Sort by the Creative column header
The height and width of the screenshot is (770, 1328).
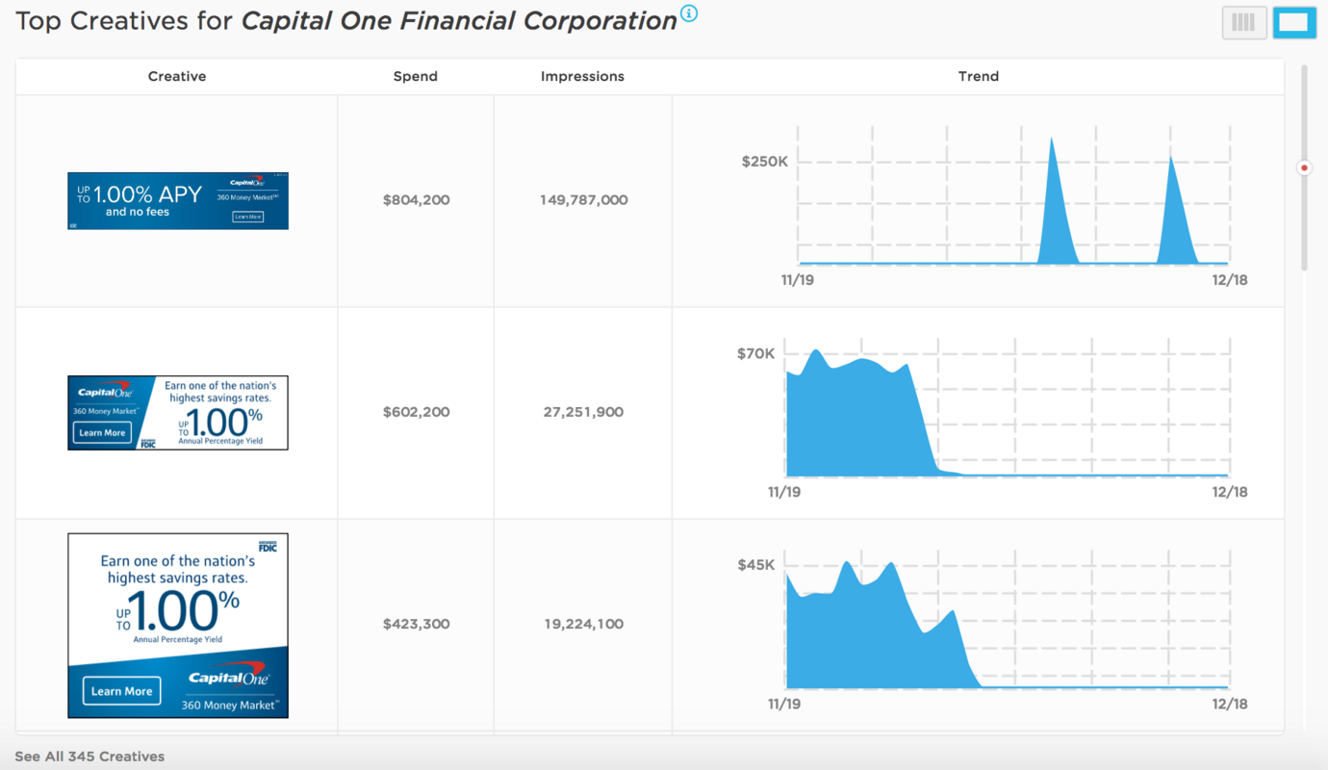pos(177,76)
